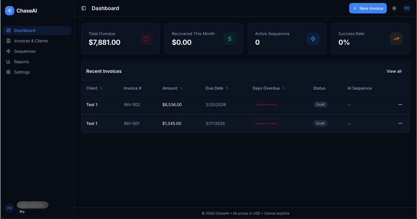The height and width of the screenshot is (219, 417).
Task: Sort by Due Date column arrows
Action: [x=227, y=88]
